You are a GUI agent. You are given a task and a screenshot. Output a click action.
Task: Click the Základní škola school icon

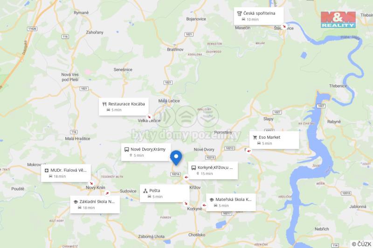[x=76, y=202]
